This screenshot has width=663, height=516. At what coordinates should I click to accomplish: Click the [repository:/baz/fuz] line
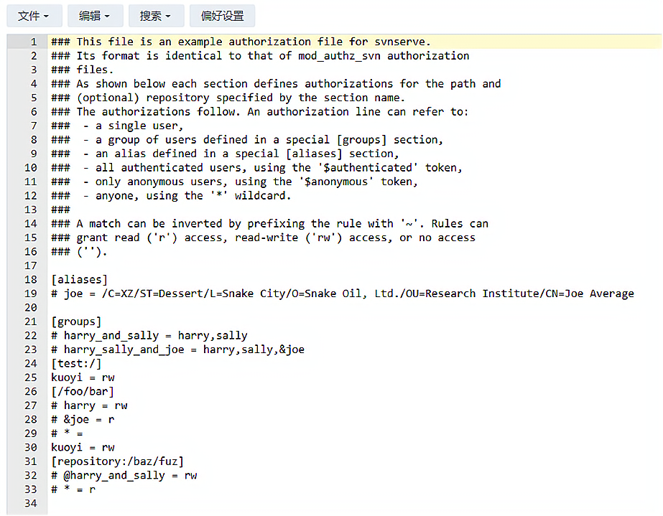coord(118,461)
